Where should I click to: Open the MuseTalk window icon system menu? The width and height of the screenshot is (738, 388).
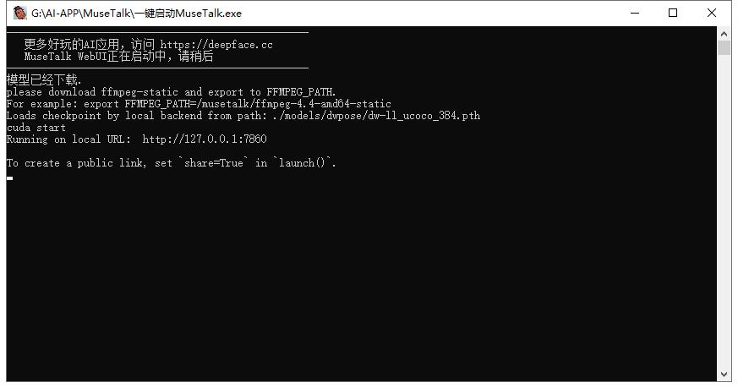pos(19,13)
